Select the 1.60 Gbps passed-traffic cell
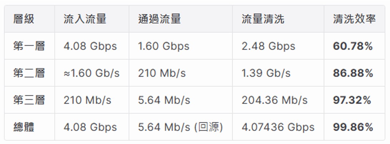The height and width of the screenshot is (144, 390). pyautogui.click(x=164, y=46)
